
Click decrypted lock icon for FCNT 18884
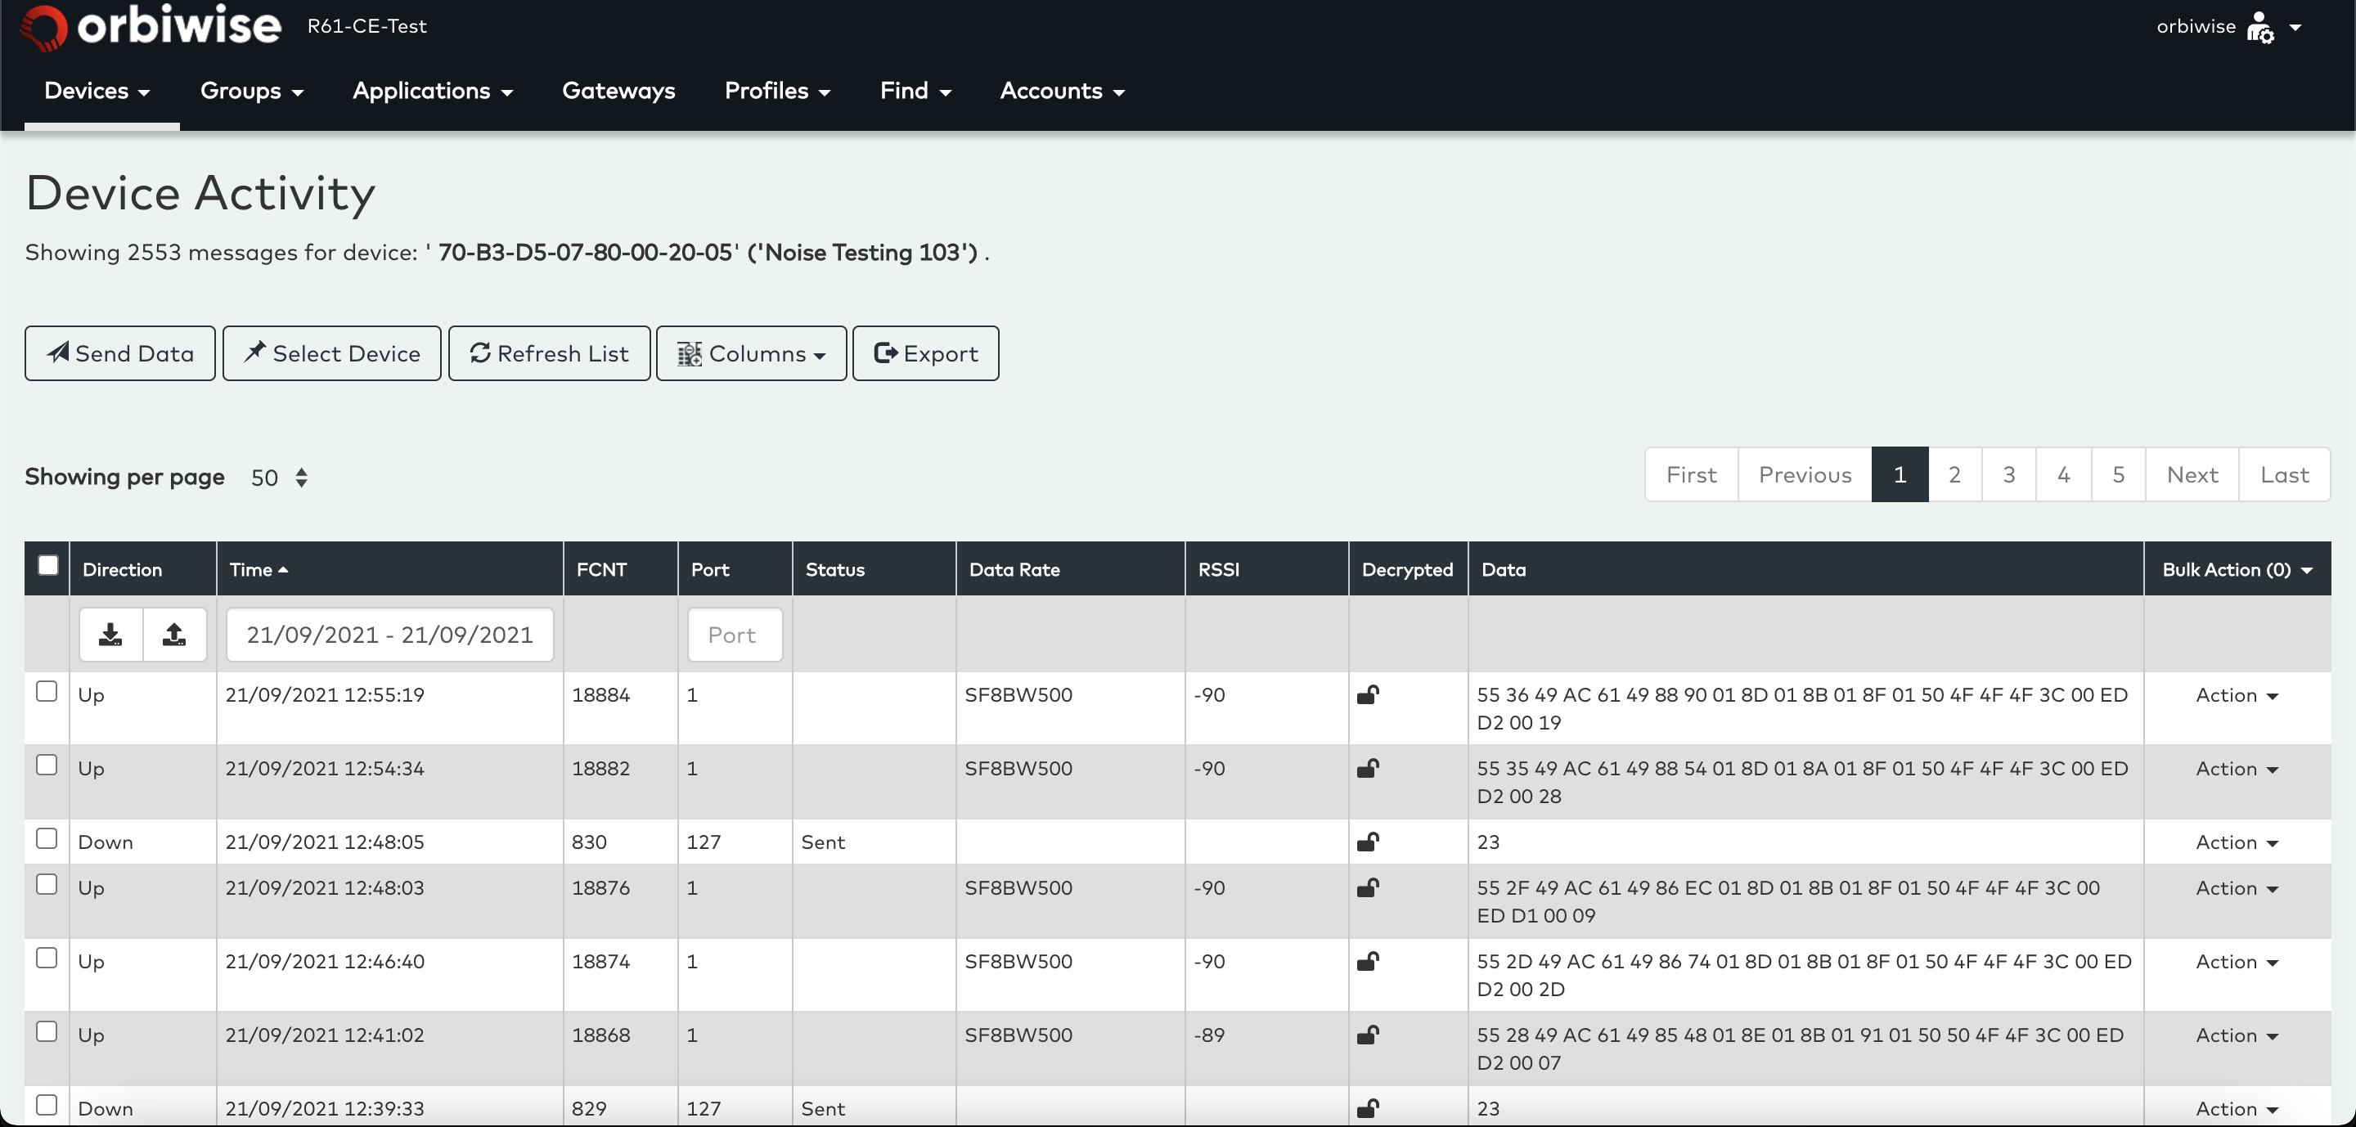click(1369, 694)
